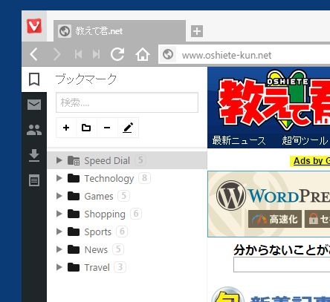This screenshot has width=330, height=302.
Task: Select the News bookmark folder
Action: pyautogui.click(x=127, y=249)
